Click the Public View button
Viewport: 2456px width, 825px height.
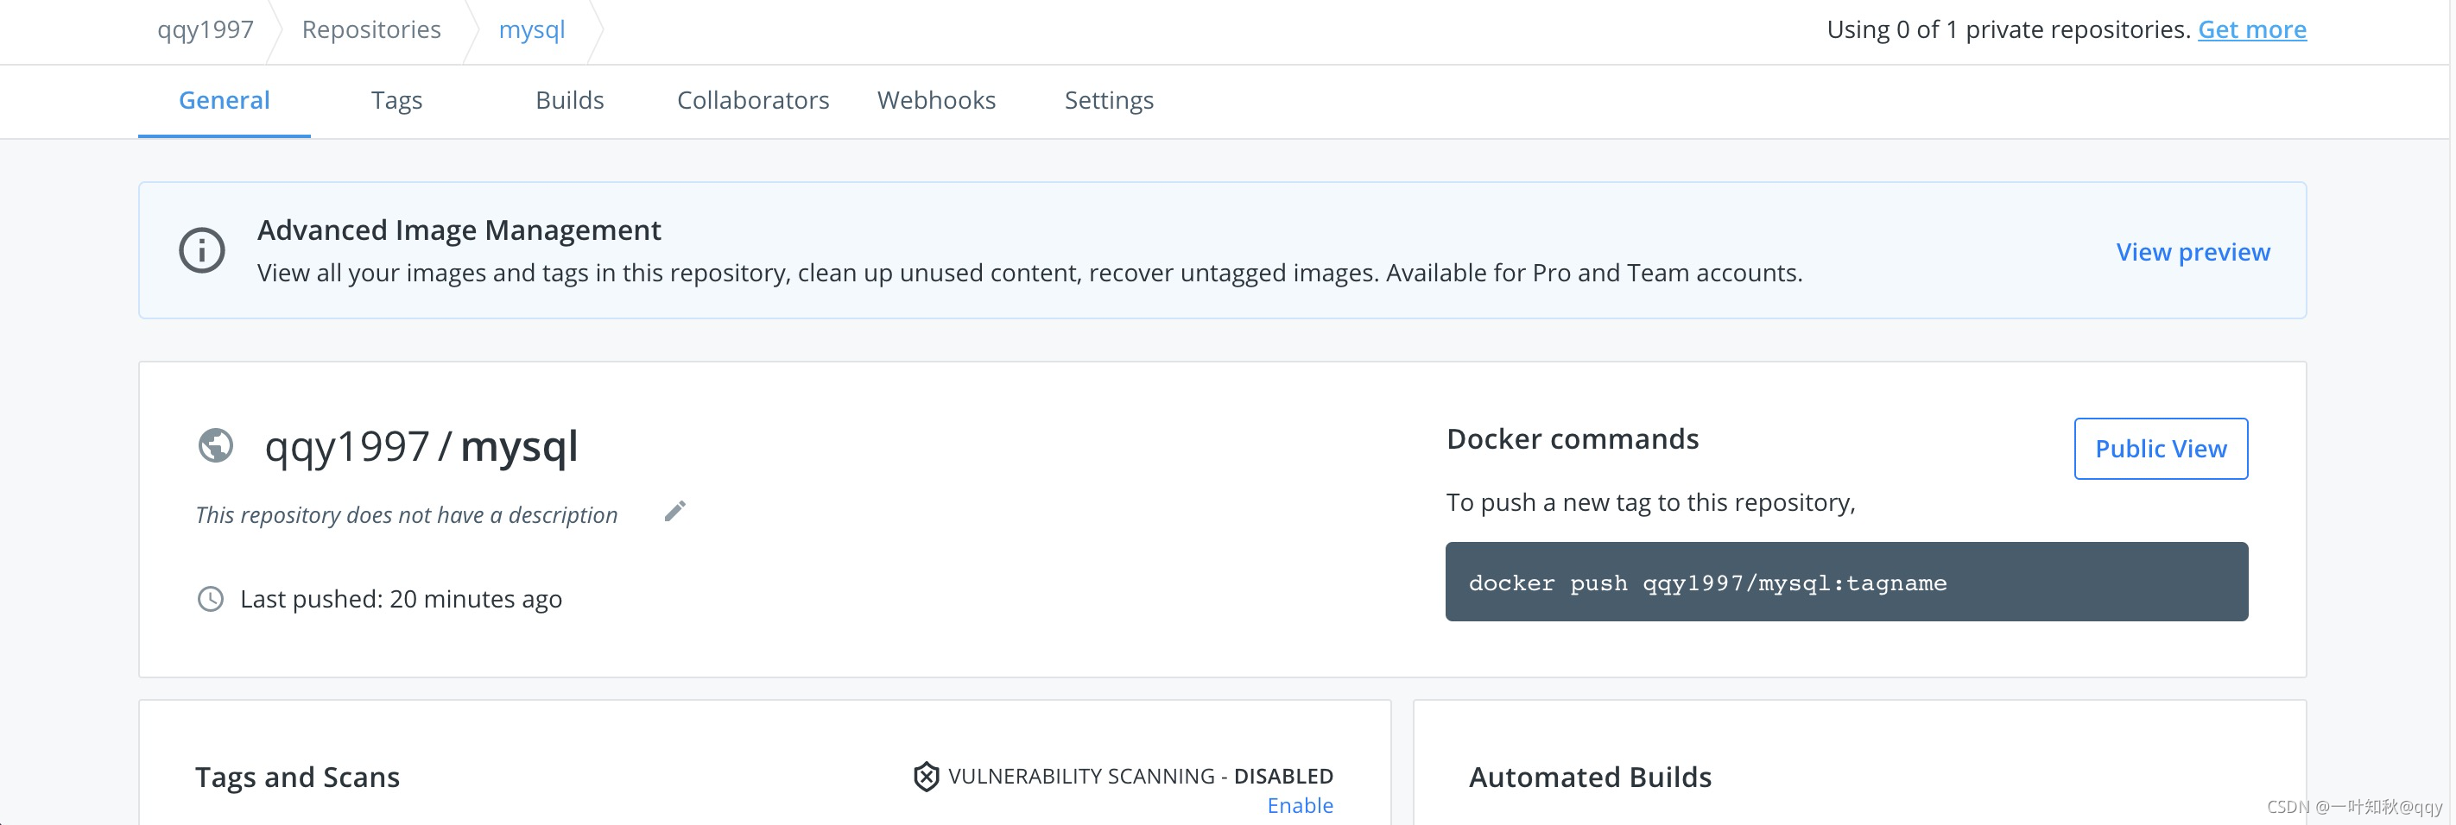pyautogui.click(x=2161, y=449)
